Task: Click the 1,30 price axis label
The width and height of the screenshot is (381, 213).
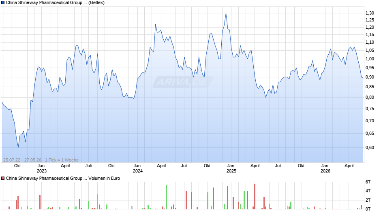Action: (x=370, y=13)
